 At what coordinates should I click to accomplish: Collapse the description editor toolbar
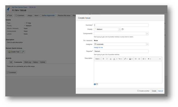click(160, 59)
